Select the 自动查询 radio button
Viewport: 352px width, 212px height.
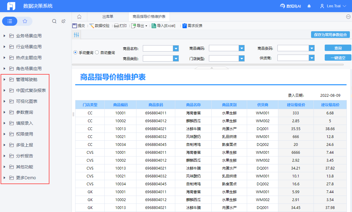97,52
